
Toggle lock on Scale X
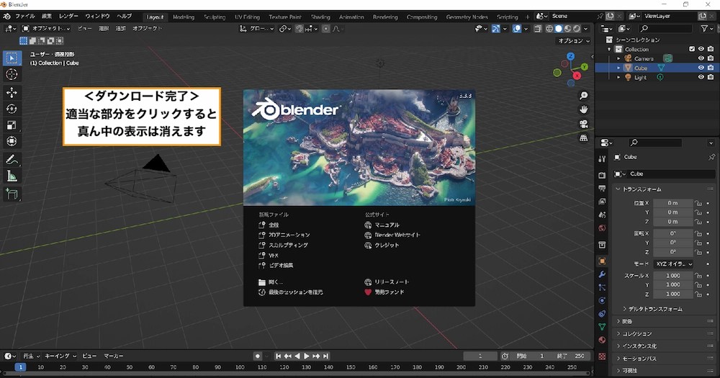[698, 276]
